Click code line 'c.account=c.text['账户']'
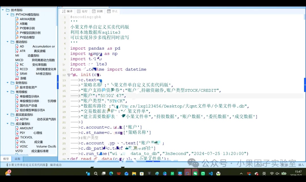This screenshot has height=182, width=306. coord(111,127)
